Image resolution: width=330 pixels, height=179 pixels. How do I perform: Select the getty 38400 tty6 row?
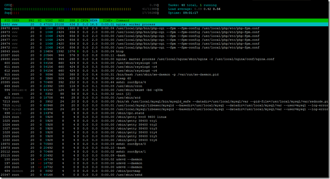(x=164, y=140)
